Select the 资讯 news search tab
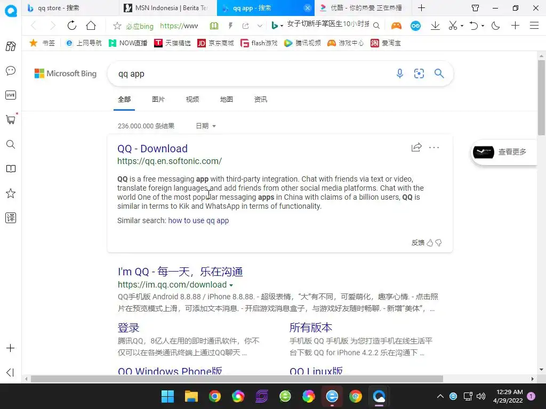The image size is (546, 409). tap(260, 100)
